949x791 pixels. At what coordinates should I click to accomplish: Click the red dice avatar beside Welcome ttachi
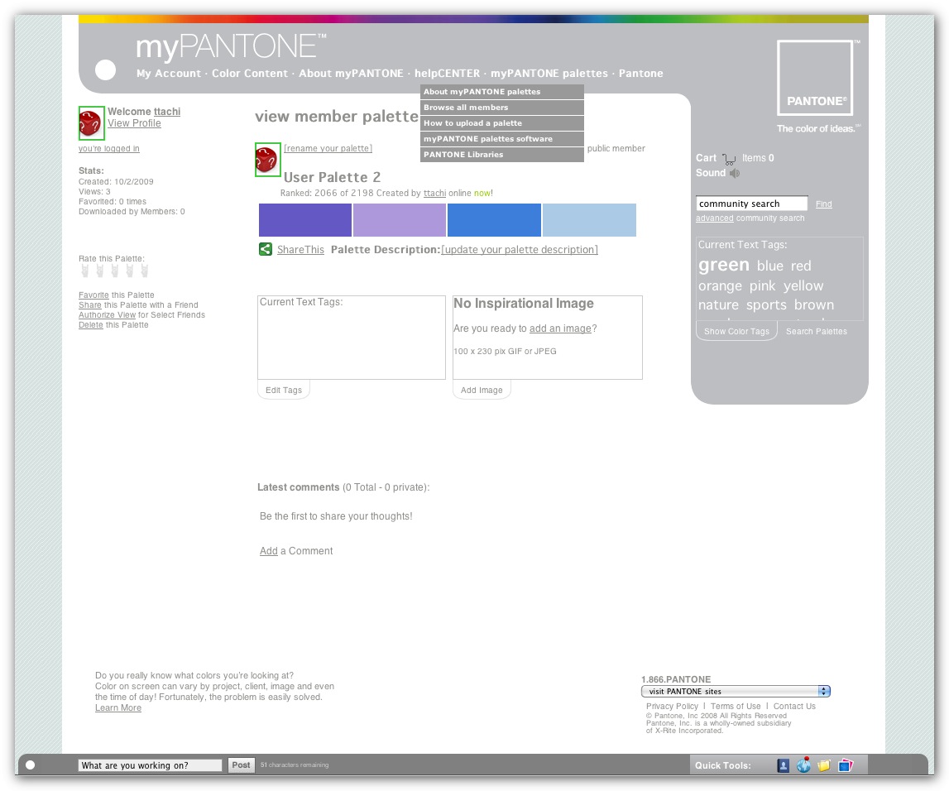(91, 122)
